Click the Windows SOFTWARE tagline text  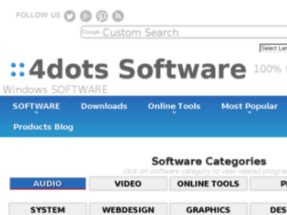tap(55, 90)
